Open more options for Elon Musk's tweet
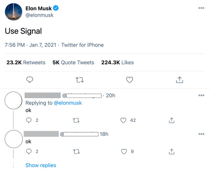 201,8
